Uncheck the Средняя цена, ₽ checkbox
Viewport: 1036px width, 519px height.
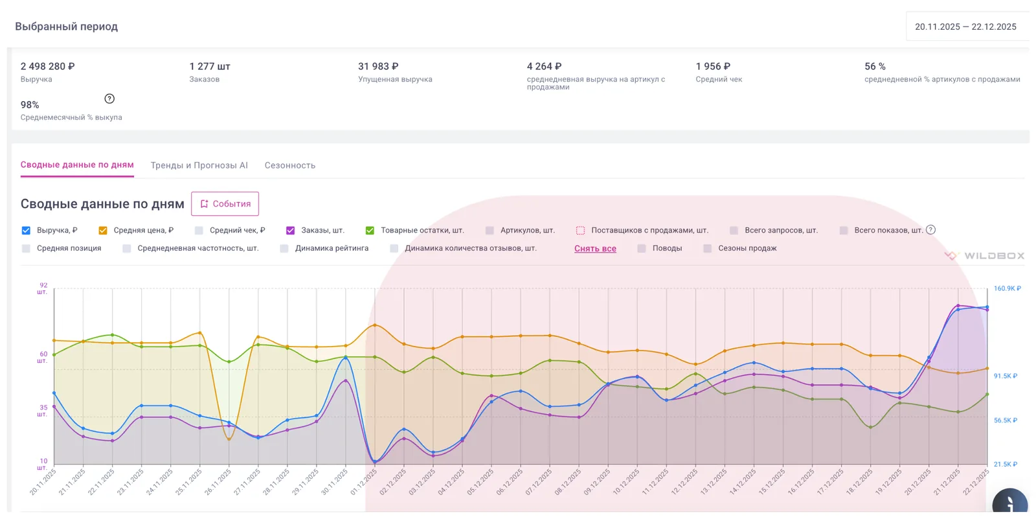103,230
